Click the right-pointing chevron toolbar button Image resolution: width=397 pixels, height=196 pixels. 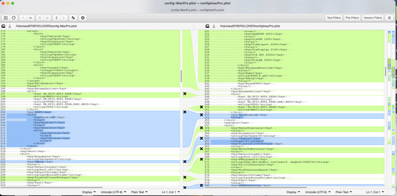coord(64,18)
